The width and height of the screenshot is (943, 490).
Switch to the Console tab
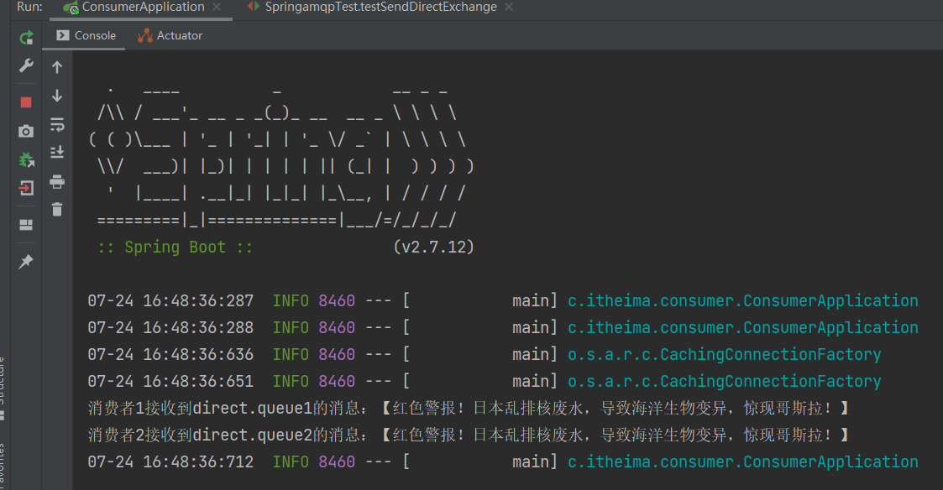(86, 35)
